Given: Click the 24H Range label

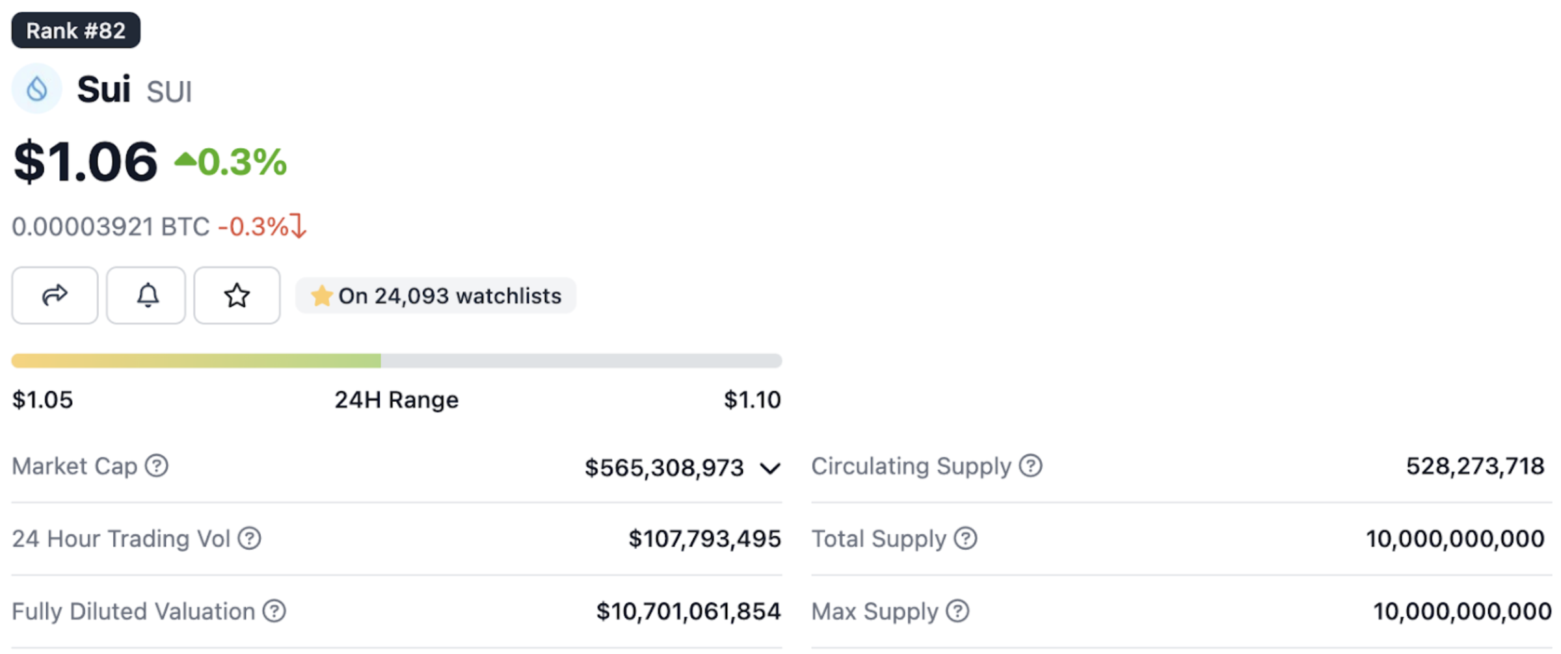Looking at the screenshot, I should click(396, 399).
